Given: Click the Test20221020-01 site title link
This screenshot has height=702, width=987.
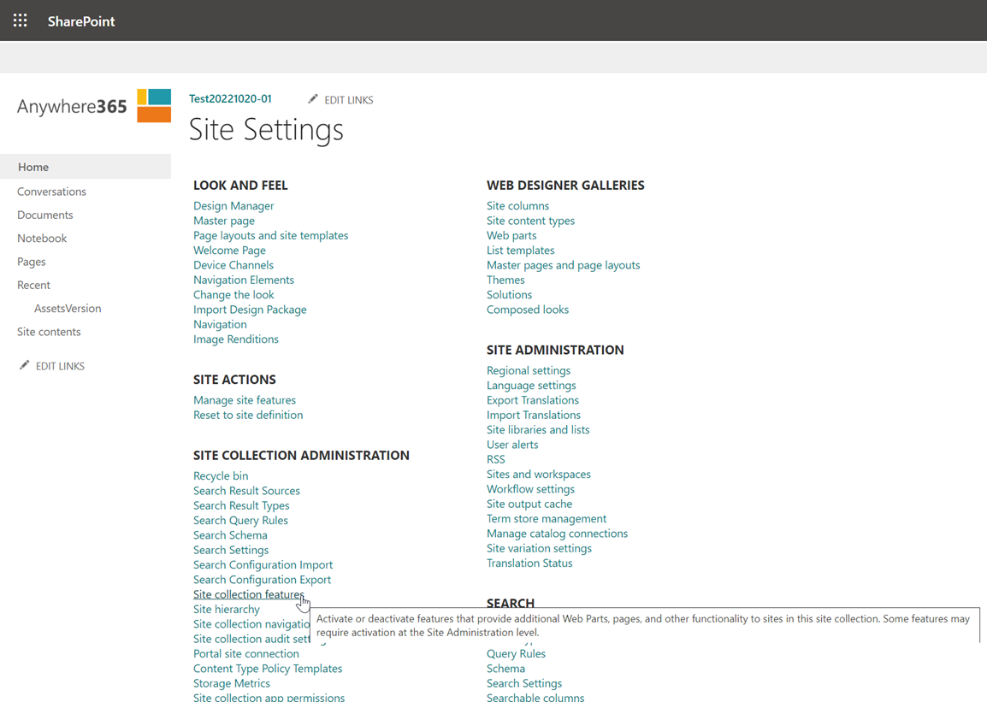Looking at the screenshot, I should (230, 98).
